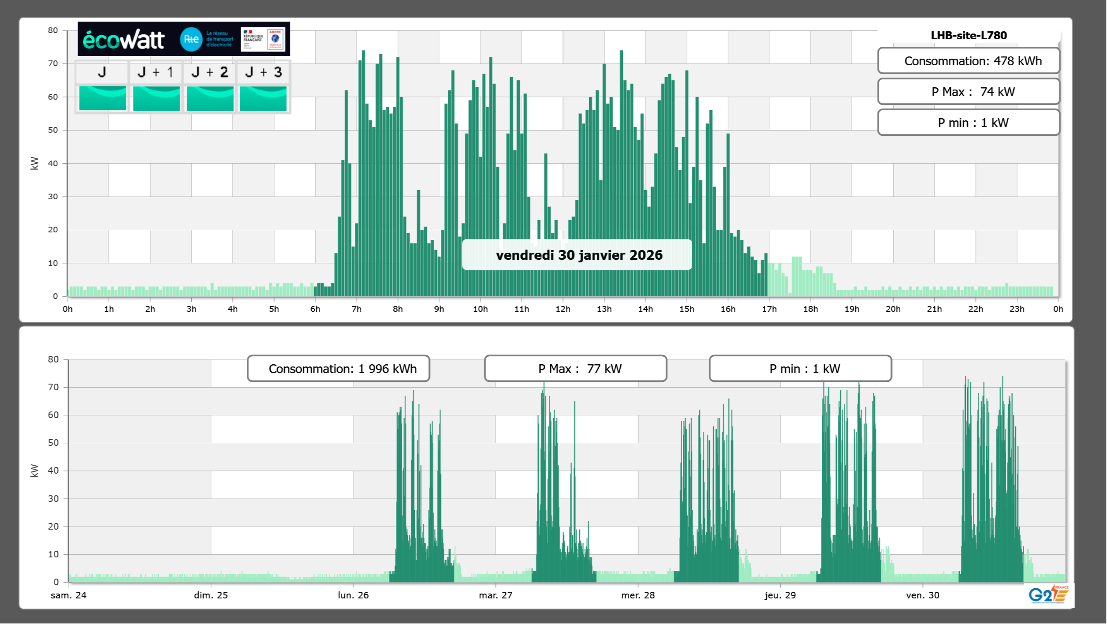Click the P Max : 74 kW box

(x=968, y=92)
